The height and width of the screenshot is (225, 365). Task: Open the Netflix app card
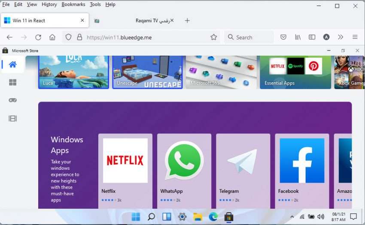[x=125, y=171]
